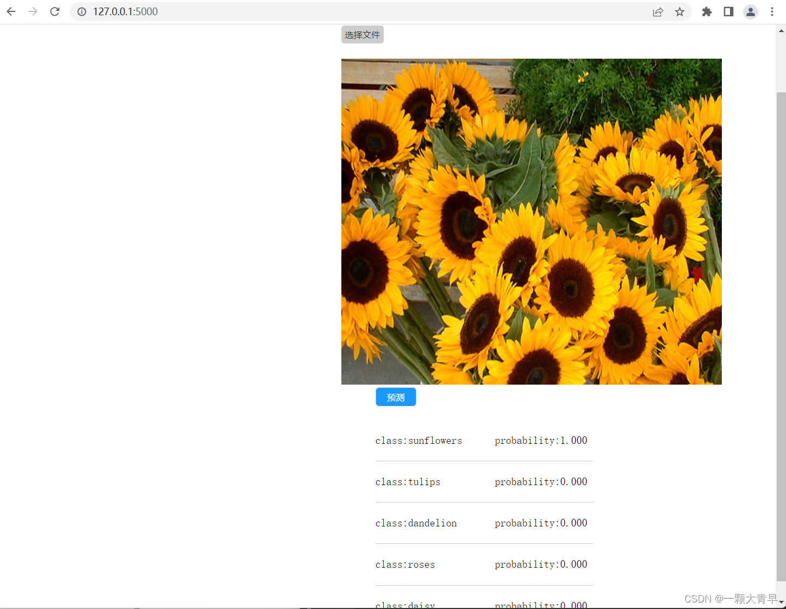
Task: Click the class:dandelion result entry
Action: [x=416, y=523]
